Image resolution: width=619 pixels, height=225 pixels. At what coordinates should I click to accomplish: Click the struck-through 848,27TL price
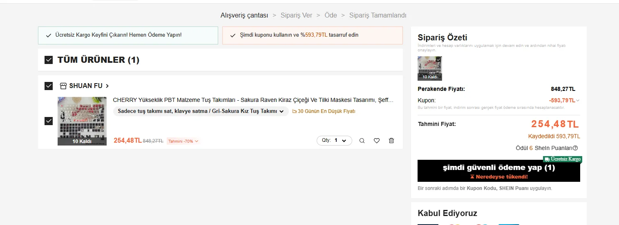(153, 141)
